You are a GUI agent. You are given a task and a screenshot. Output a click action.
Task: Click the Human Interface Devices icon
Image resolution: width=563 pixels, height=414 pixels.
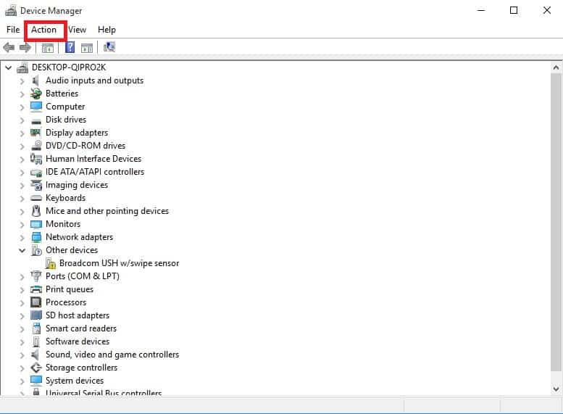[x=36, y=159]
